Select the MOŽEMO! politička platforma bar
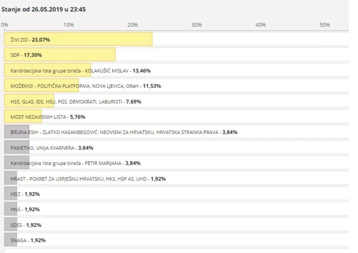 (41, 86)
